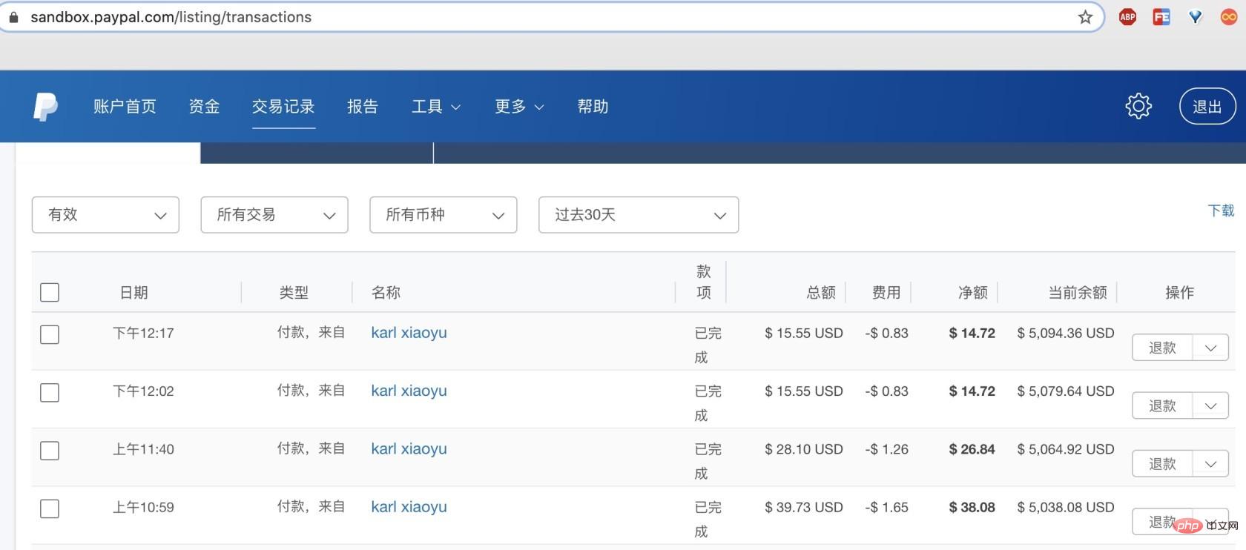Open the 所有币种 currency dropdown

pos(444,215)
